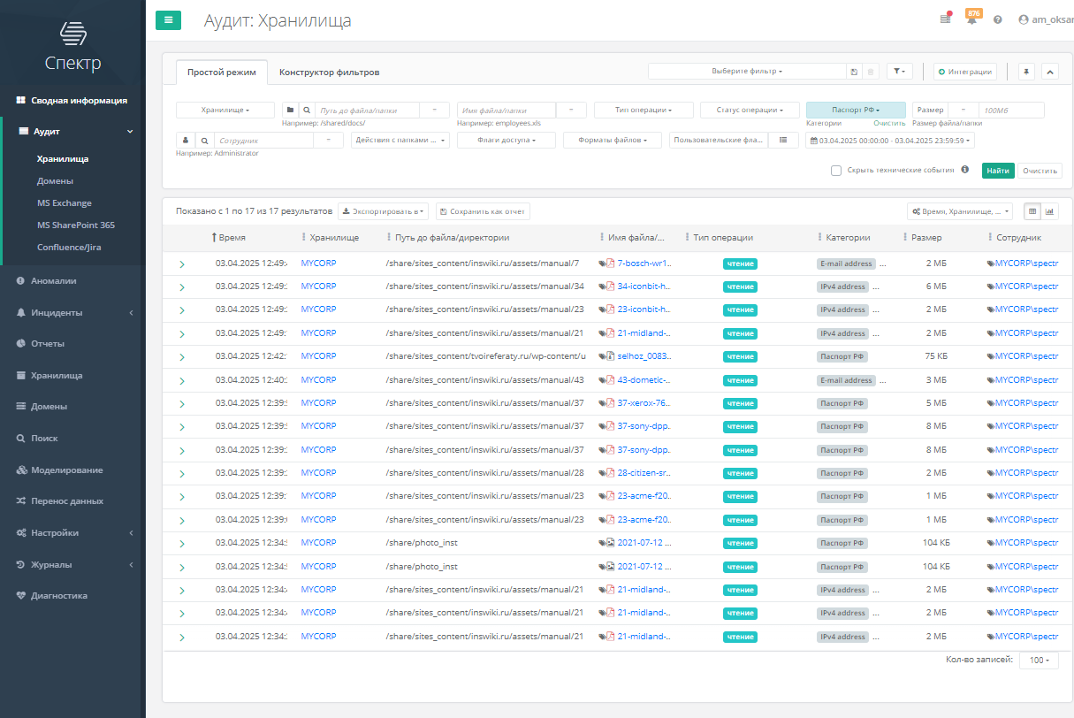Pin the filter panel with pin icon
1074x718 pixels.
[x=1026, y=72]
